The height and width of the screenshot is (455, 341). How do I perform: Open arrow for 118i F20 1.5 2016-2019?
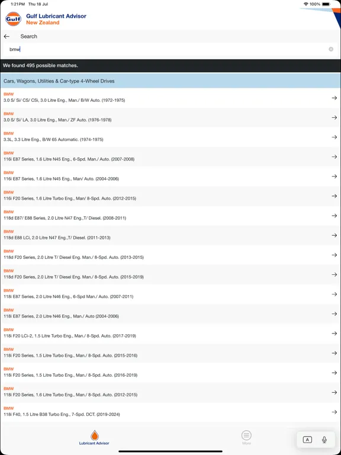coord(334,373)
